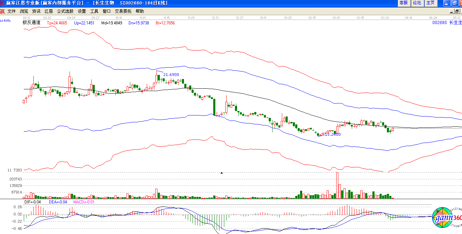Screen dimensions: 462x234
Task: Click the Dn=15.9738 value
Action: [138, 23]
